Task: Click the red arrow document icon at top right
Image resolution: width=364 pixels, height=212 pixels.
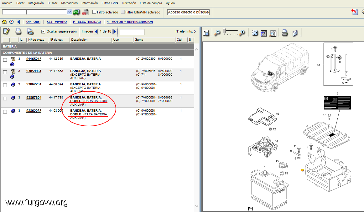Action: 355,12
